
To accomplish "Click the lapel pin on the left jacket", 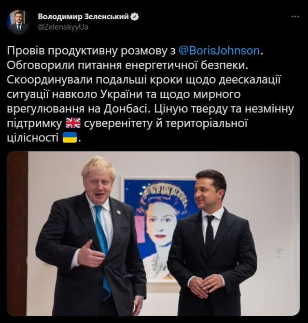I will coord(118,212).
